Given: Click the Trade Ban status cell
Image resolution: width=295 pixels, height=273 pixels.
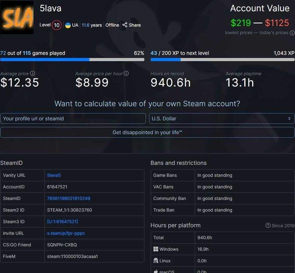Looking at the screenshot, I should click(245, 210).
